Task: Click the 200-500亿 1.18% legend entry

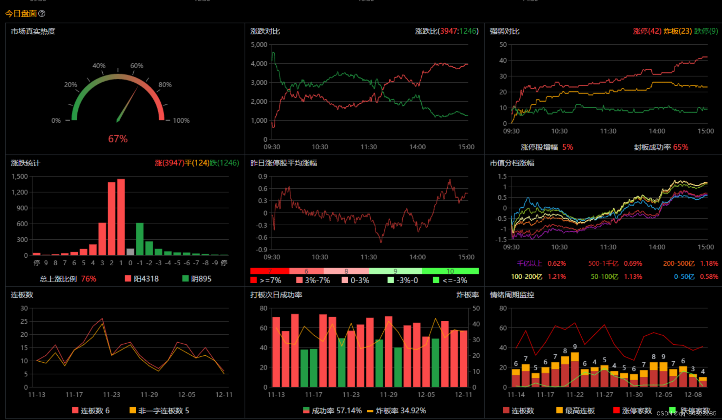Action: pos(691,263)
